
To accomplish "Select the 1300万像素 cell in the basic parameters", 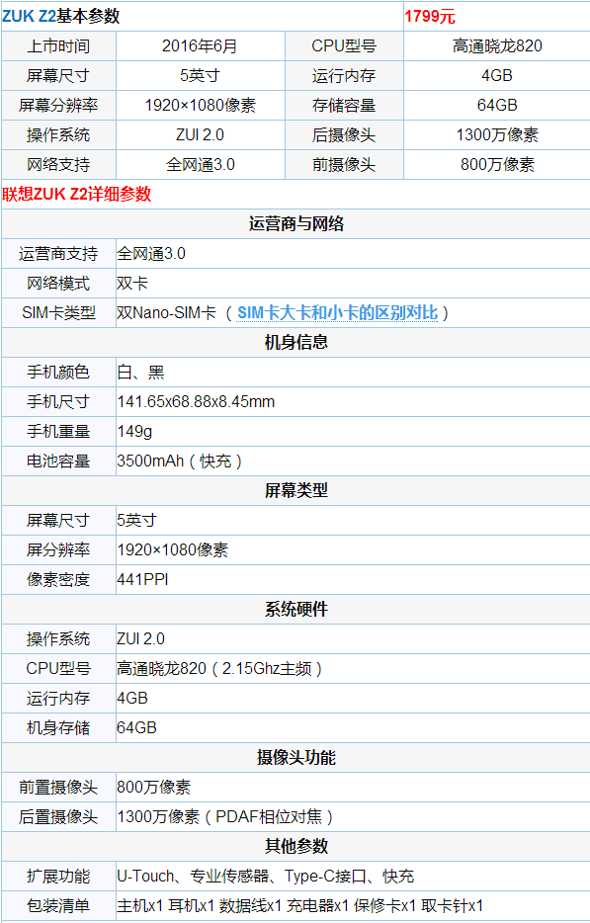I will point(497,134).
